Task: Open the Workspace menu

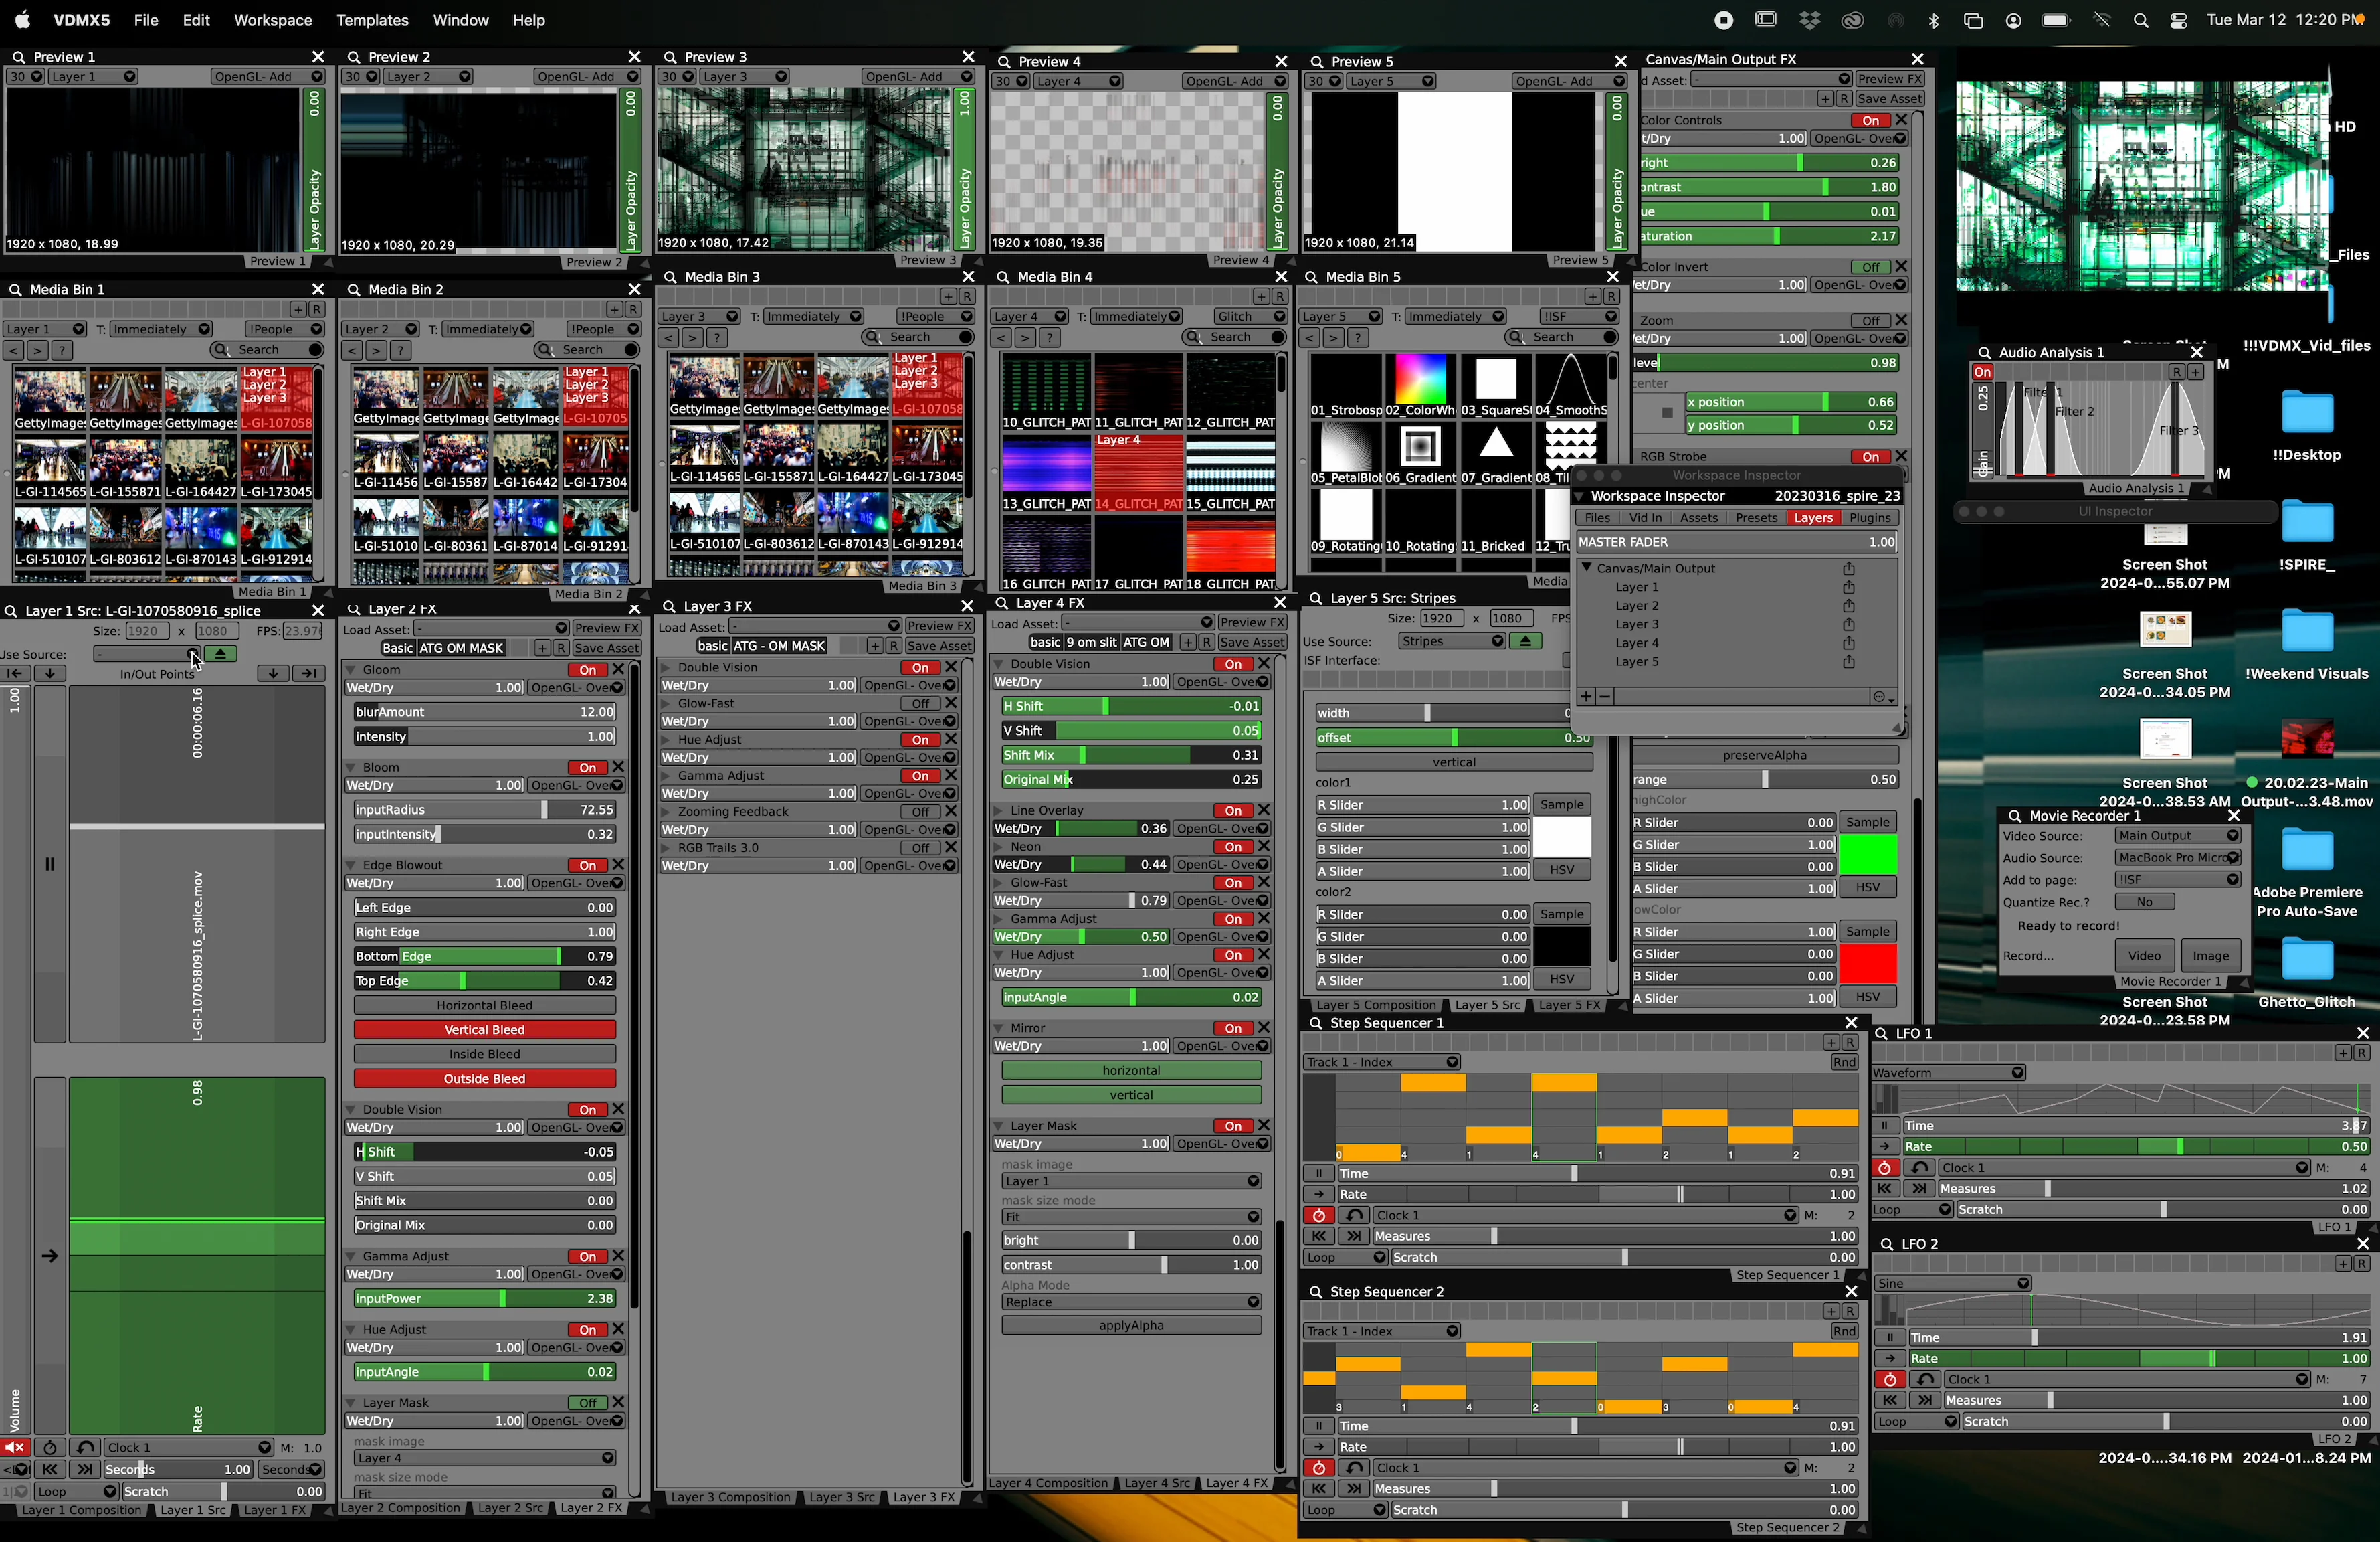Action: [x=273, y=20]
